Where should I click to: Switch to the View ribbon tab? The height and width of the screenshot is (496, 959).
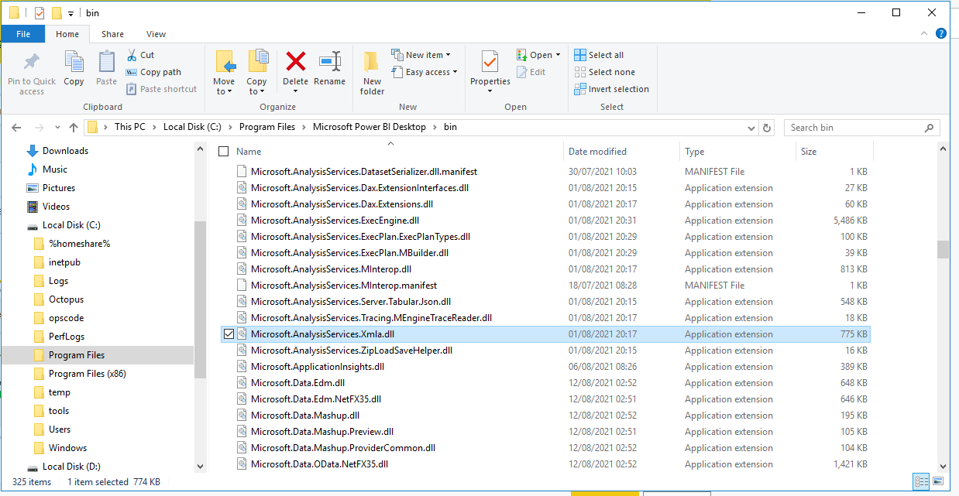[156, 34]
